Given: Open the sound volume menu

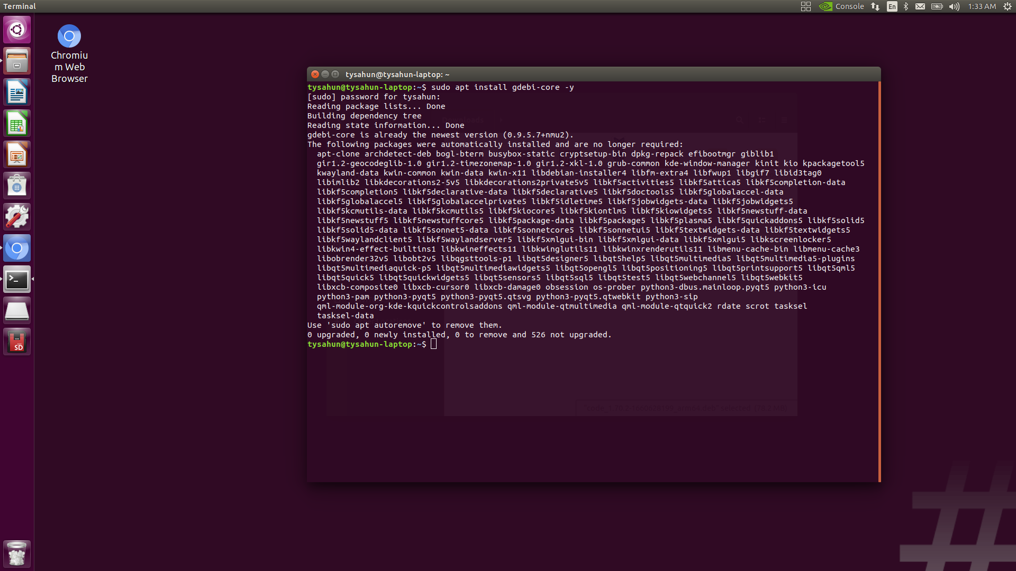Looking at the screenshot, I should coord(954,6).
